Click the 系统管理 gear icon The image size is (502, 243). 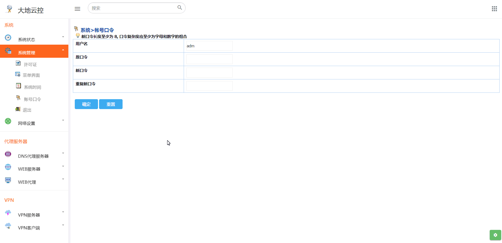[8, 51]
